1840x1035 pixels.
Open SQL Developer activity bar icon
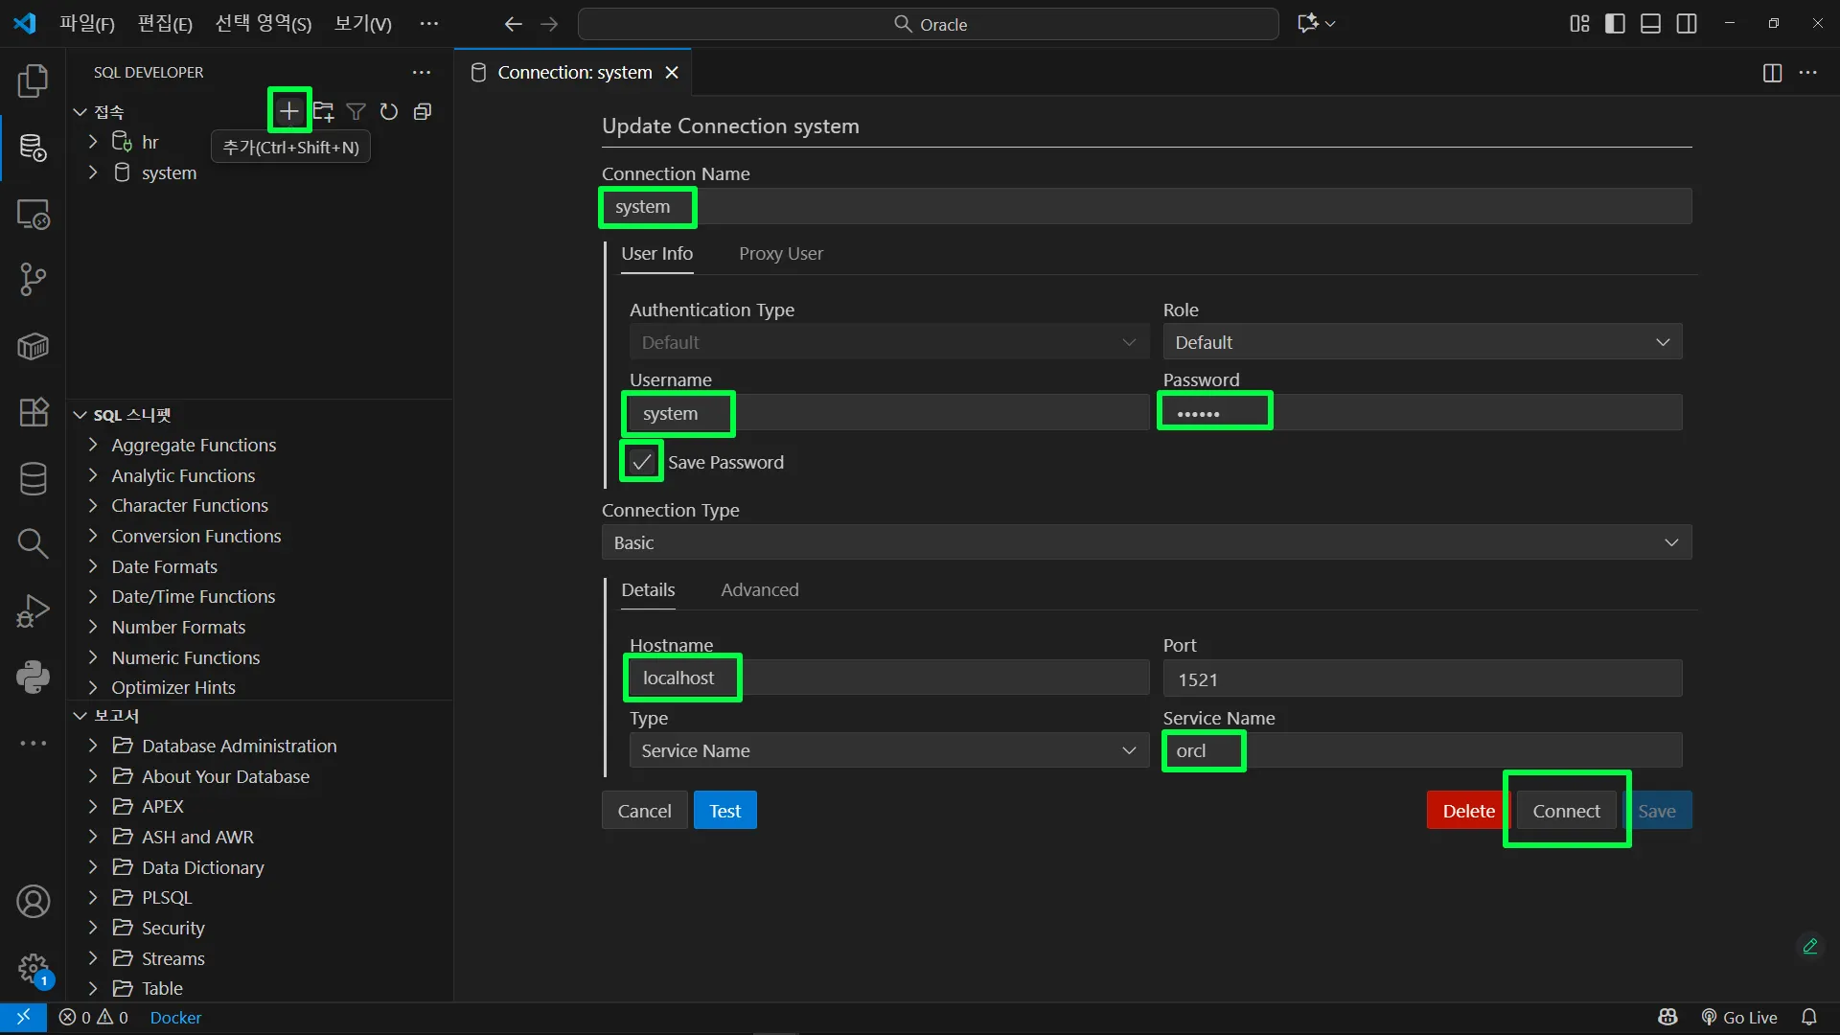click(x=33, y=148)
